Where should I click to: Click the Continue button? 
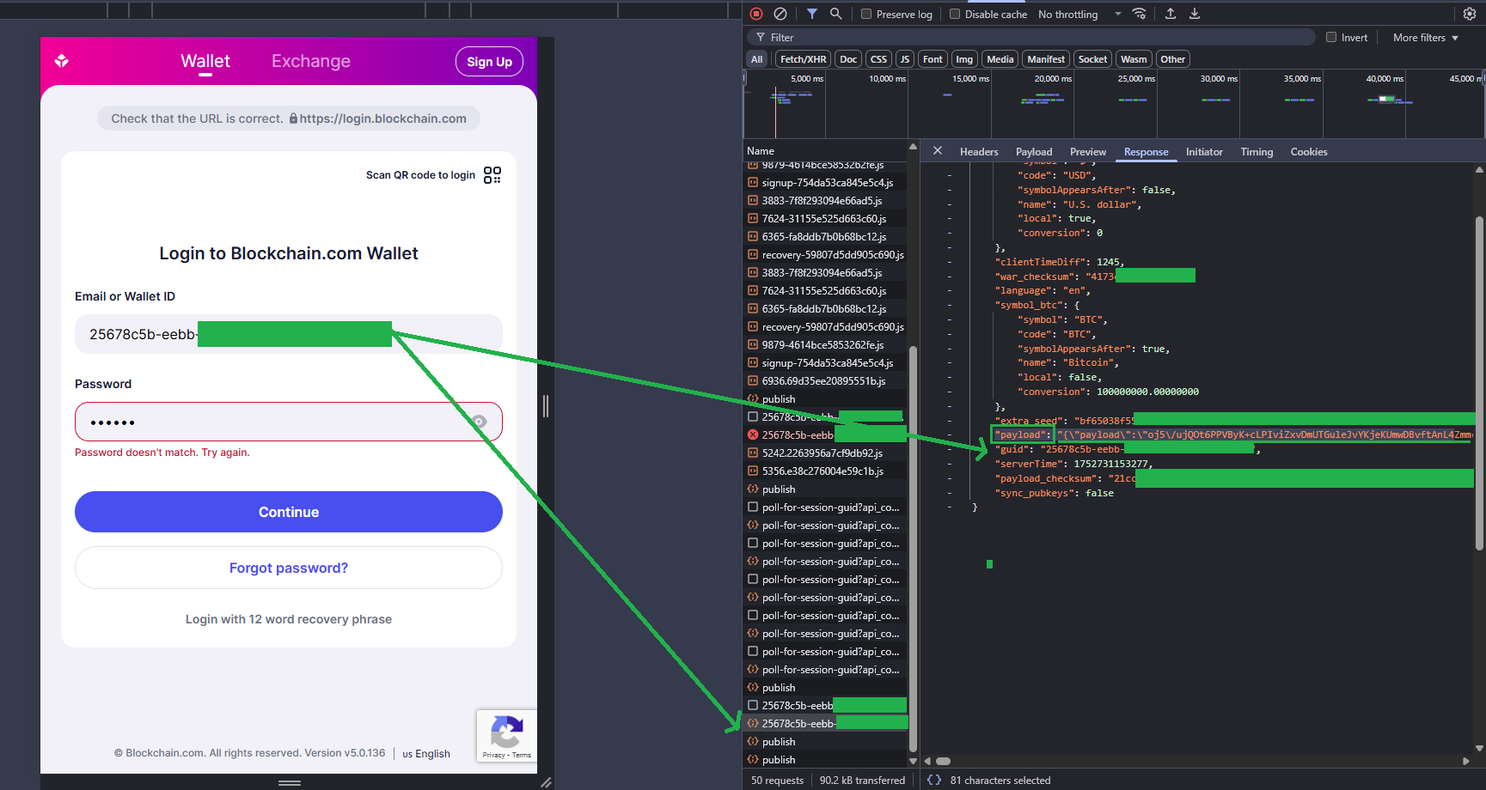click(x=289, y=512)
